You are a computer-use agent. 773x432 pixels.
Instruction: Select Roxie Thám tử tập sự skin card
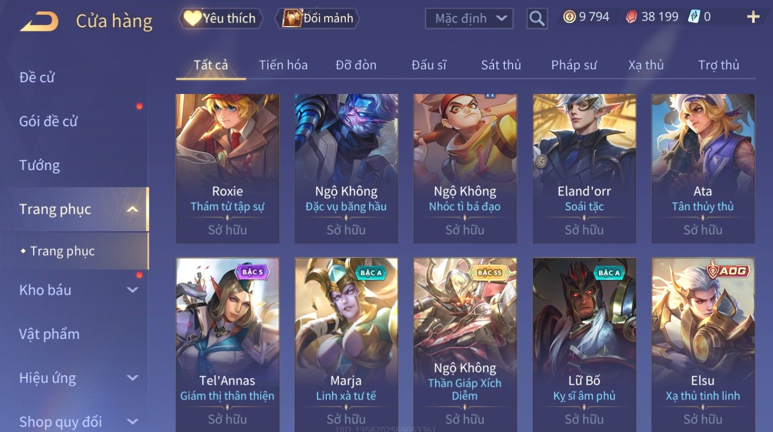click(x=228, y=168)
